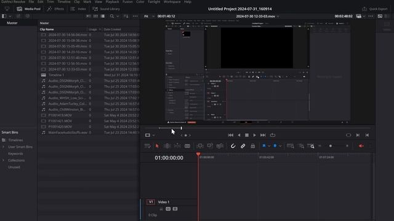Toggle Linked Selection chain icon
Screen dimensions: 394x221
pos(243,146)
